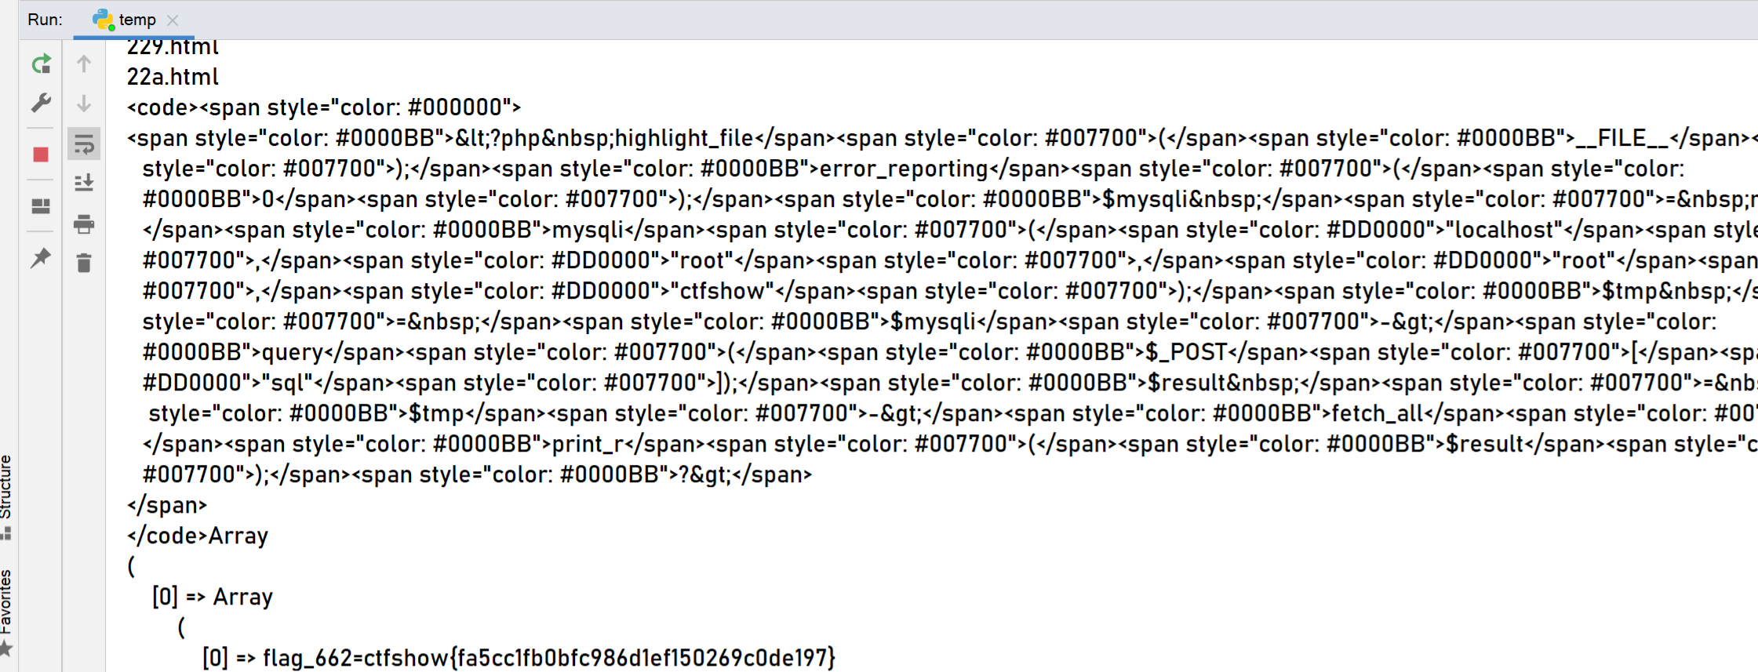Pin the run tab
The image size is (1758, 672).
[42, 258]
